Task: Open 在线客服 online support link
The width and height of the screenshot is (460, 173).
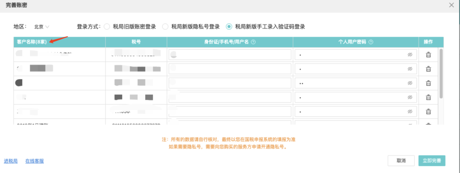Action: tap(34, 161)
